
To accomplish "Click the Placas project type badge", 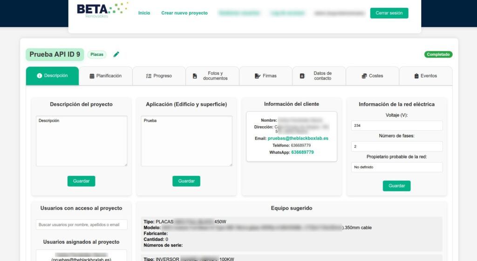I will click(97, 54).
